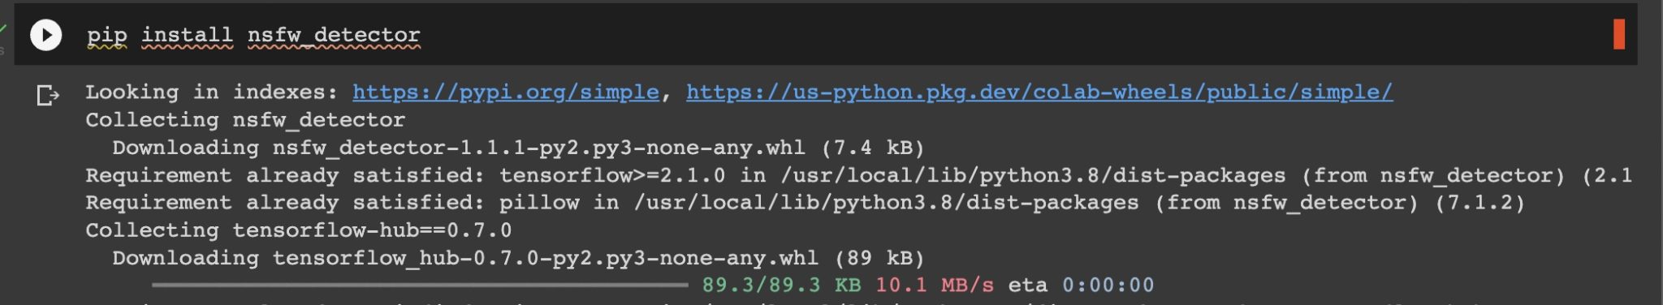
Task: Click the output arrow icon beside the logs
Action: pyautogui.click(x=48, y=96)
